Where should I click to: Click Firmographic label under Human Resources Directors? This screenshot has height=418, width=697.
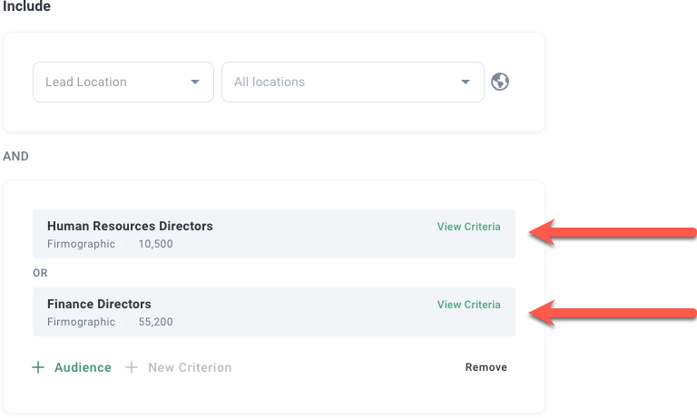click(81, 244)
